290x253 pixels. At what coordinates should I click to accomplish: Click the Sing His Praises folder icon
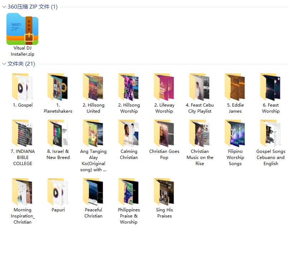tap(164, 192)
